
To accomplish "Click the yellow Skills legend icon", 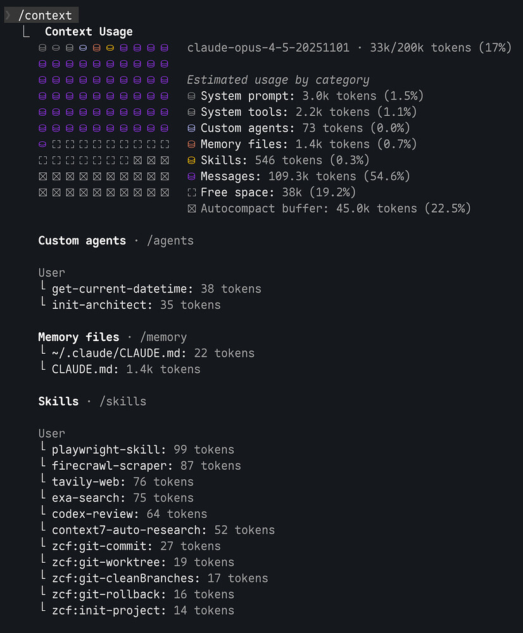I will click(191, 161).
